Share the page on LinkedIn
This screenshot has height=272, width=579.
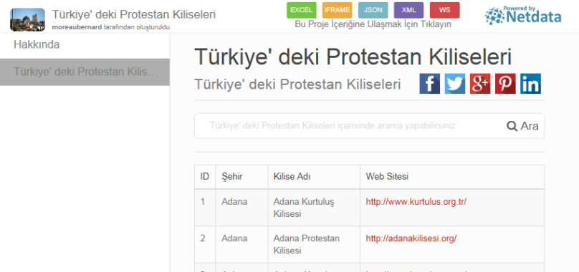pyautogui.click(x=530, y=84)
